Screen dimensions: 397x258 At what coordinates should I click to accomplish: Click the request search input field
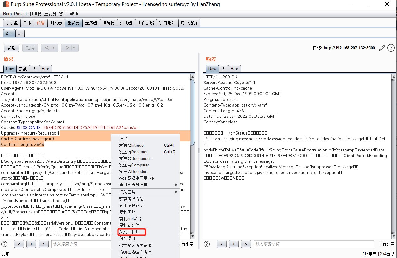click(81, 244)
